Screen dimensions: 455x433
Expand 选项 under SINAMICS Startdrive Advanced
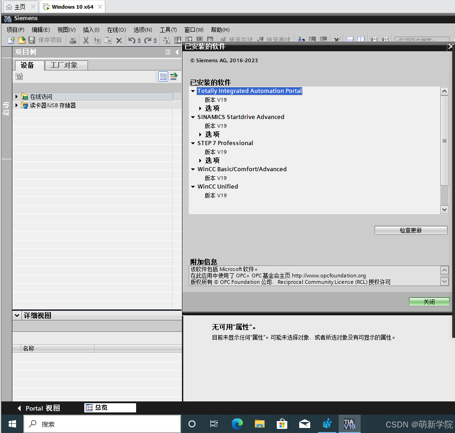click(x=200, y=135)
